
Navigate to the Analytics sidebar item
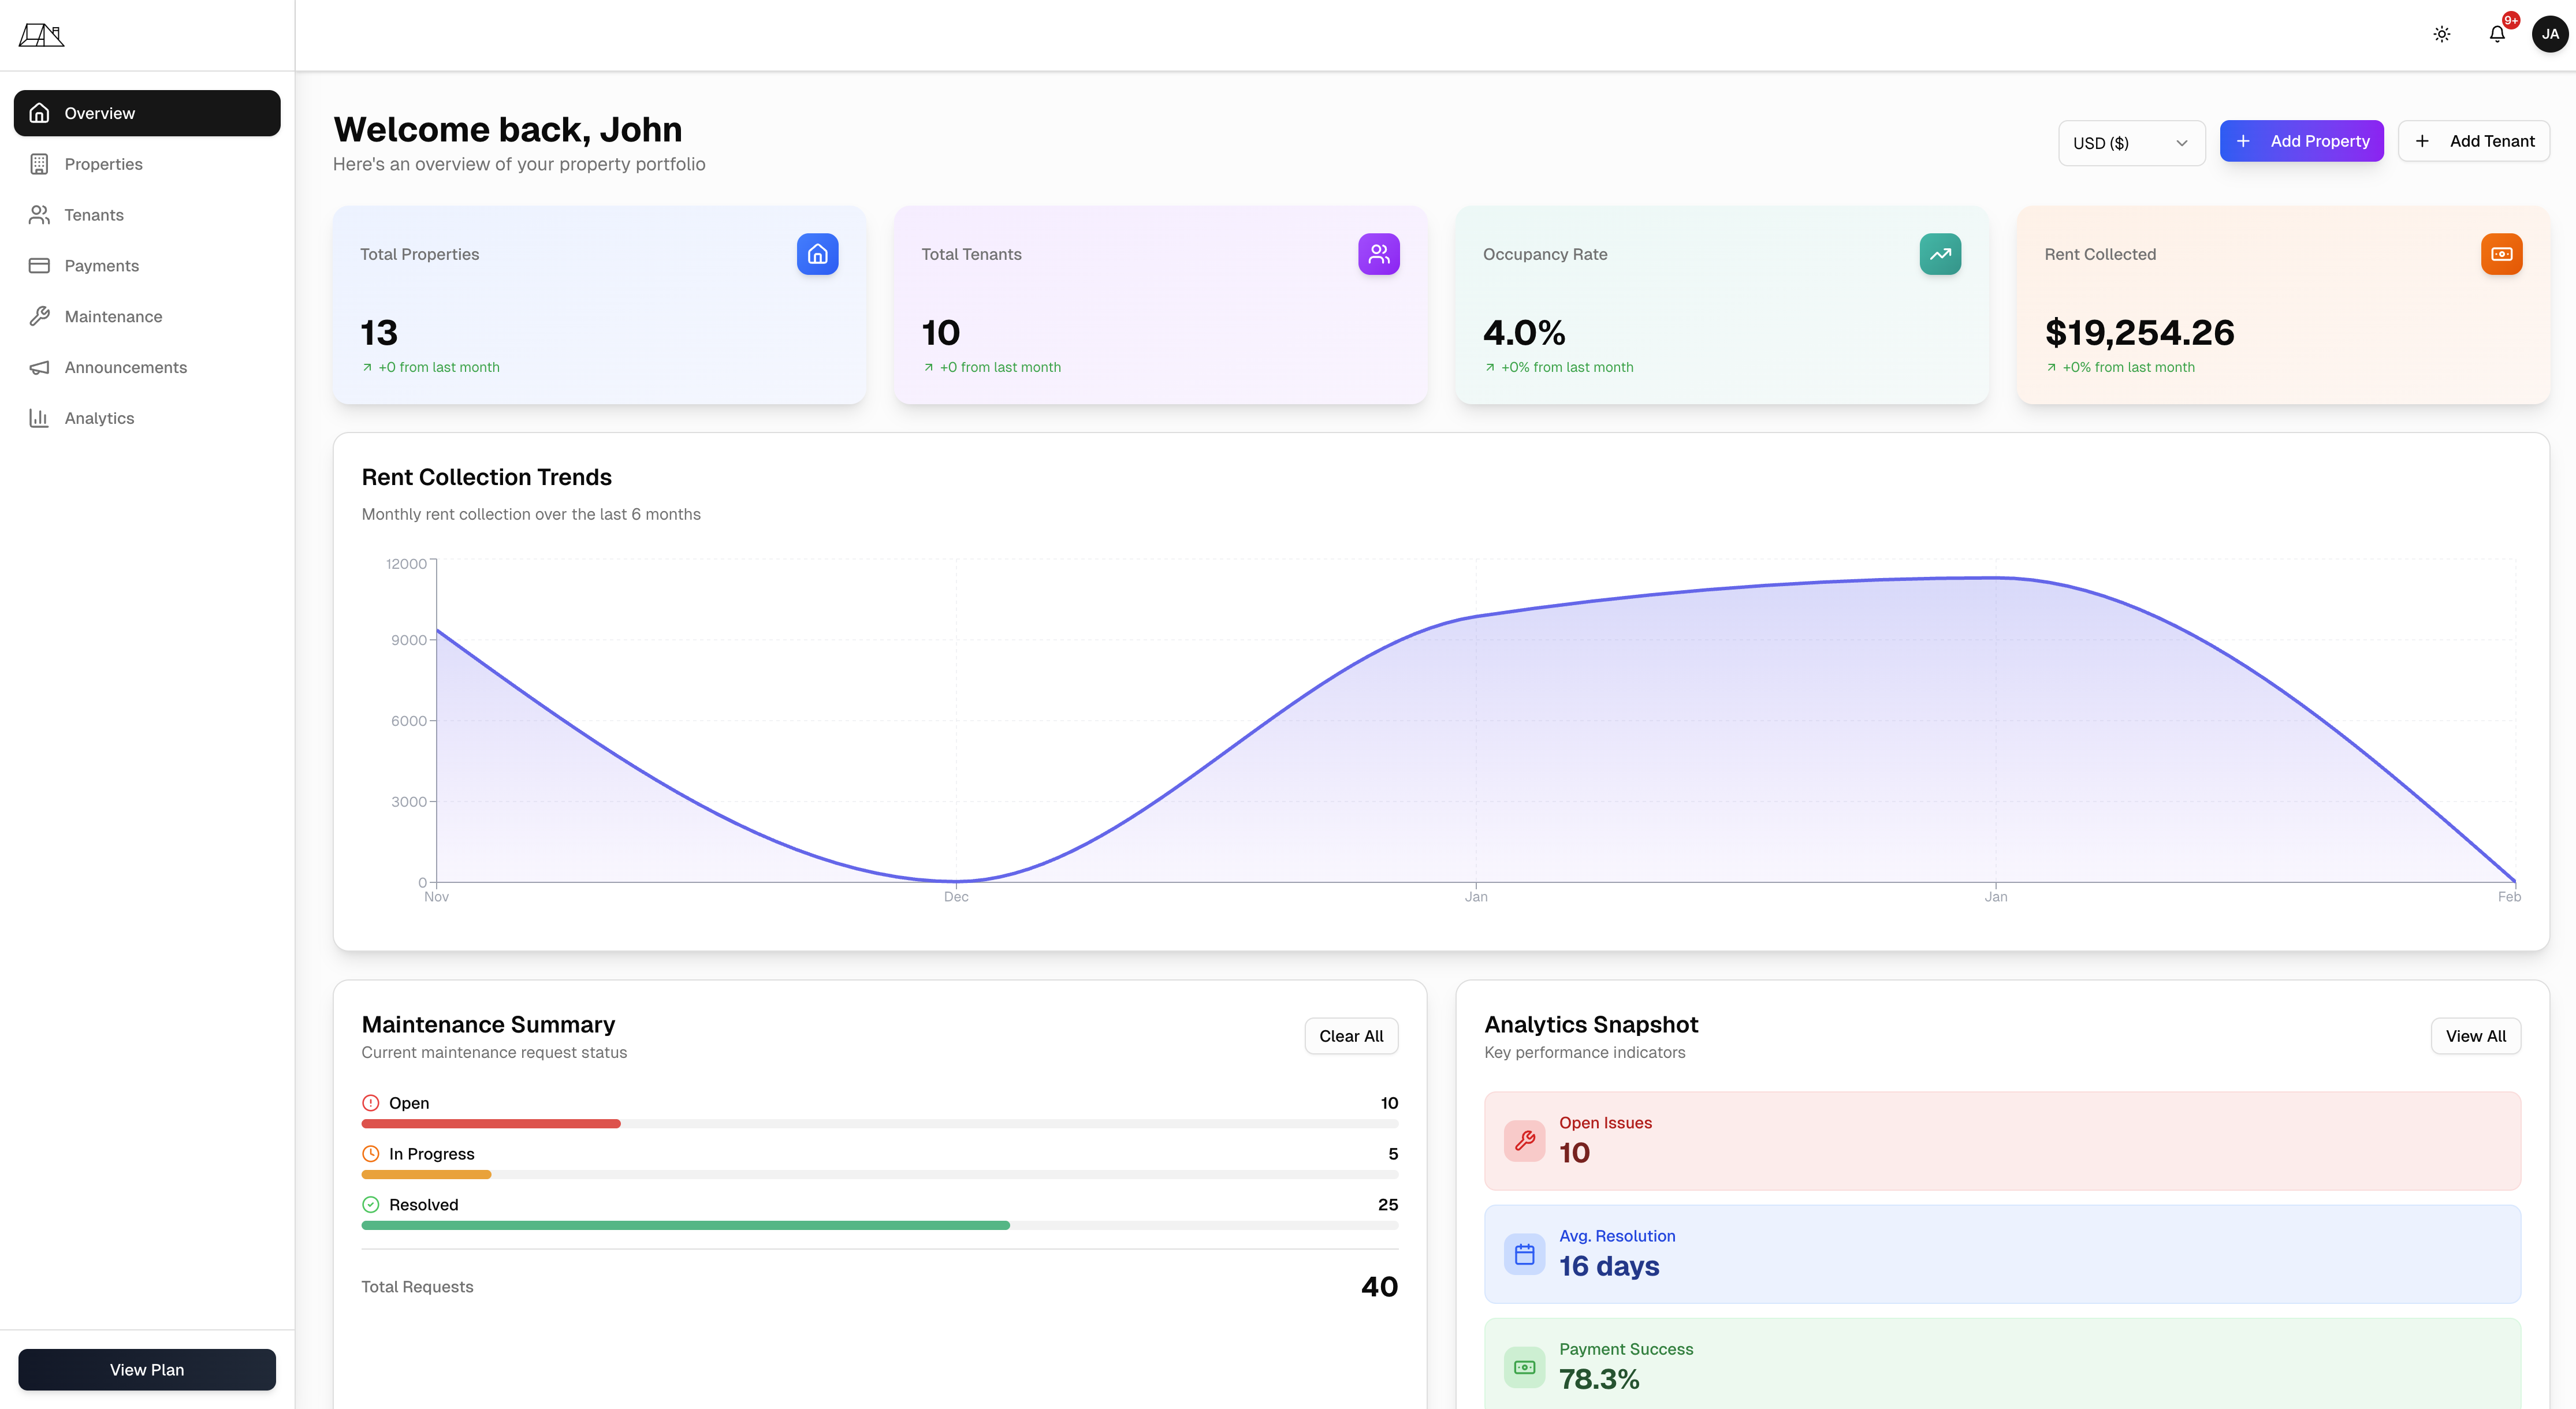(x=99, y=418)
